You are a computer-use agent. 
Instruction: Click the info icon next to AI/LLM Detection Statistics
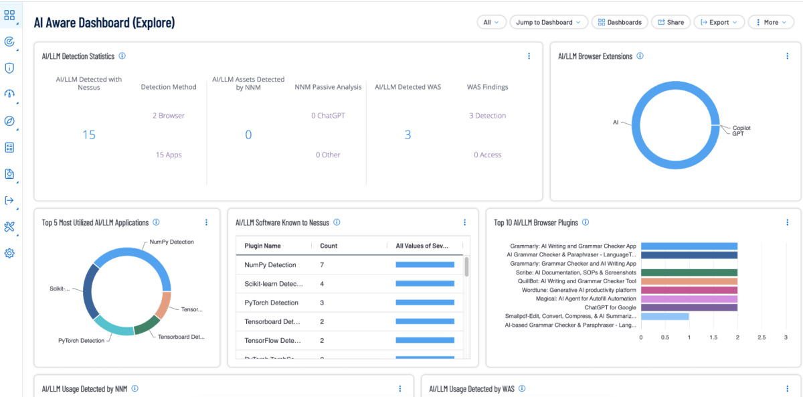122,56
